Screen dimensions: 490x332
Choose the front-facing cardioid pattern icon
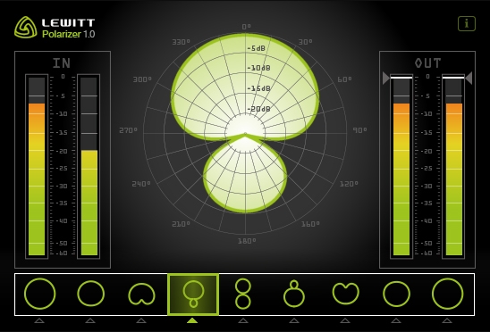(141, 294)
